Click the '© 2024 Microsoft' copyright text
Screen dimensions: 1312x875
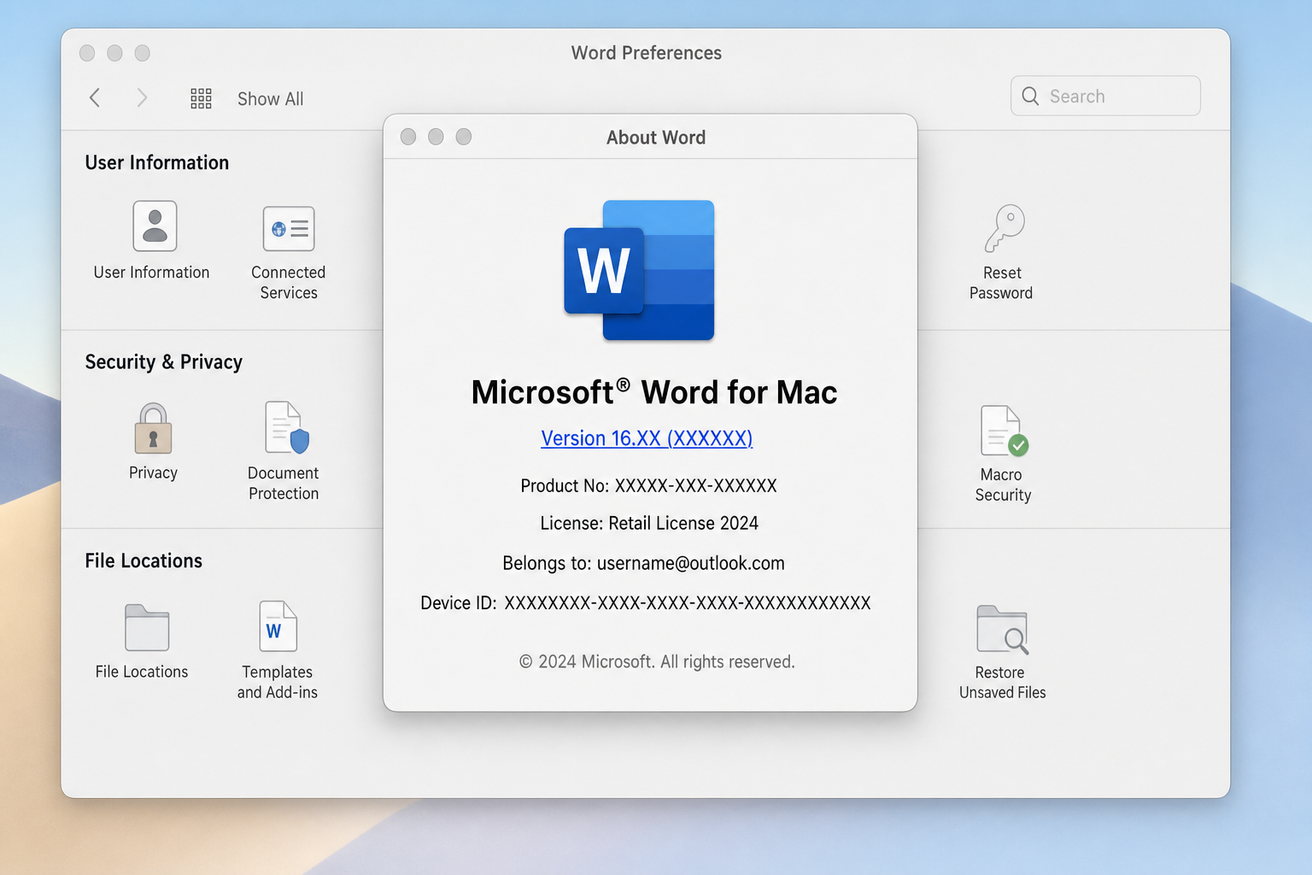pyautogui.click(x=657, y=661)
